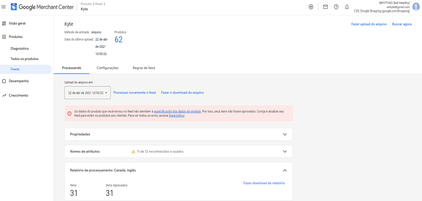Click the Visão geral dashboard icon
This screenshot has width=422, height=201.
point(4,23)
